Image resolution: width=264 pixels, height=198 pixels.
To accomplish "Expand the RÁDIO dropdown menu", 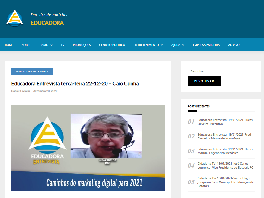I will (x=46, y=45).
